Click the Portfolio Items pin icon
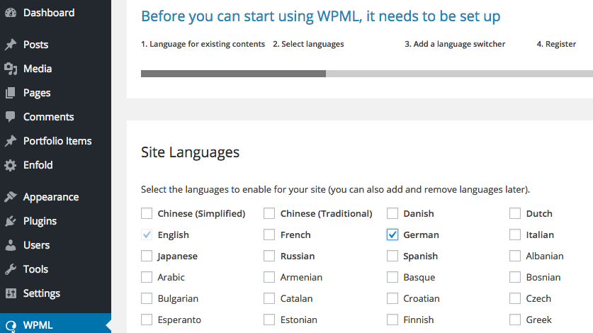 [11, 141]
